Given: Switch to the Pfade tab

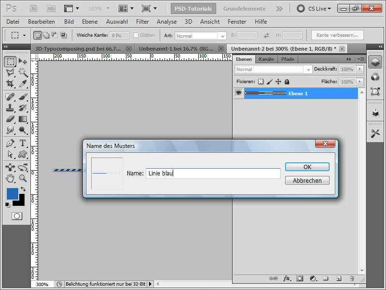Looking at the screenshot, I should click(288, 59).
